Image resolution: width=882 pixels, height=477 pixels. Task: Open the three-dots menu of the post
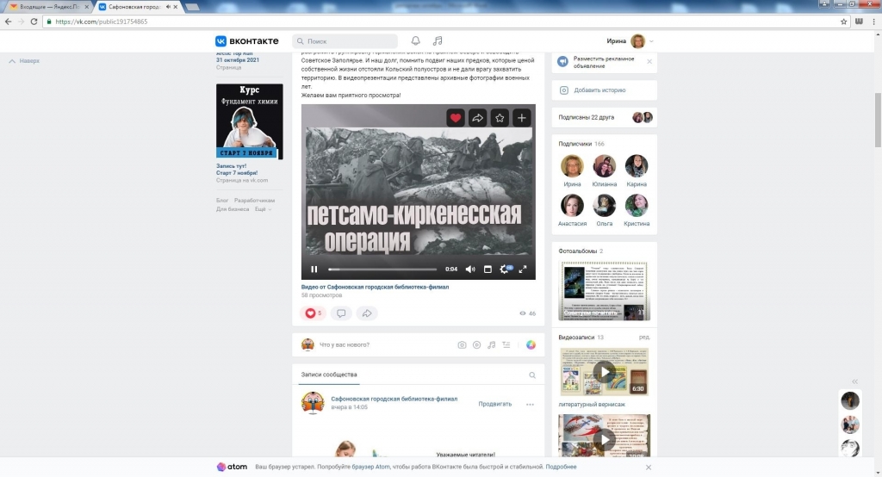(x=530, y=405)
